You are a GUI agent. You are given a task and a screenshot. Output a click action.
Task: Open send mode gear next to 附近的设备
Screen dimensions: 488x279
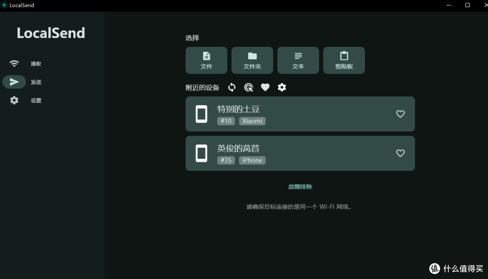(282, 88)
